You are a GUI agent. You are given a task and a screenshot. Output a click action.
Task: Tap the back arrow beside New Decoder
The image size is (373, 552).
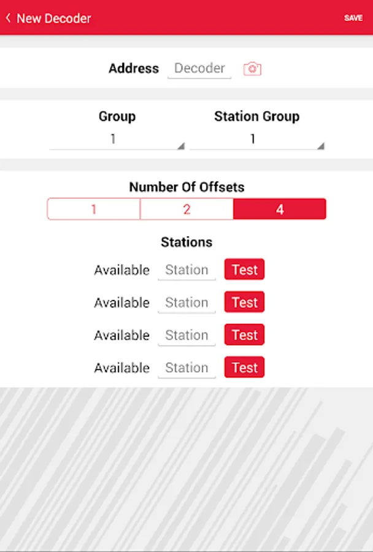(x=8, y=18)
